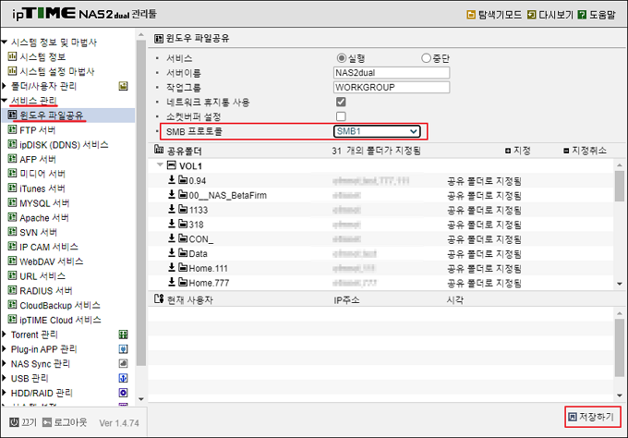This screenshot has height=438, width=628.
Task: Click the IP CAM 서비스 icon
Action: pyautogui.click(x=12, y=246)
